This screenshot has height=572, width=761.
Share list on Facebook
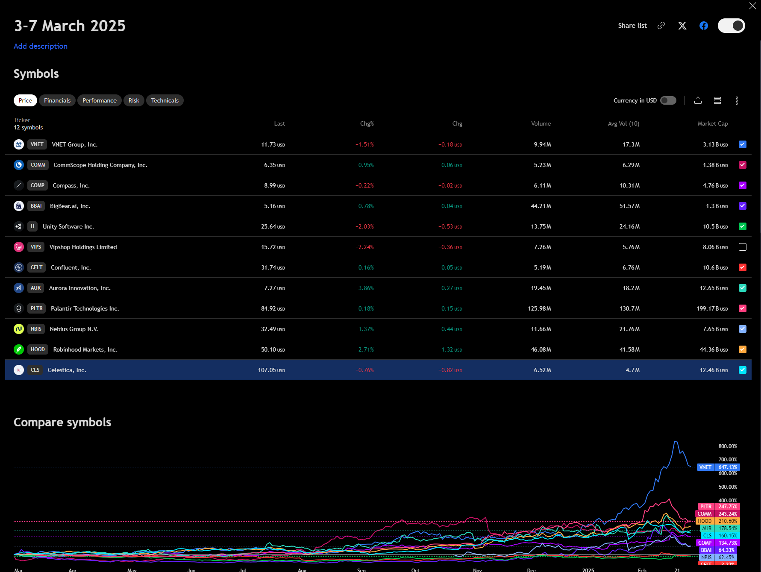(704, 26)
